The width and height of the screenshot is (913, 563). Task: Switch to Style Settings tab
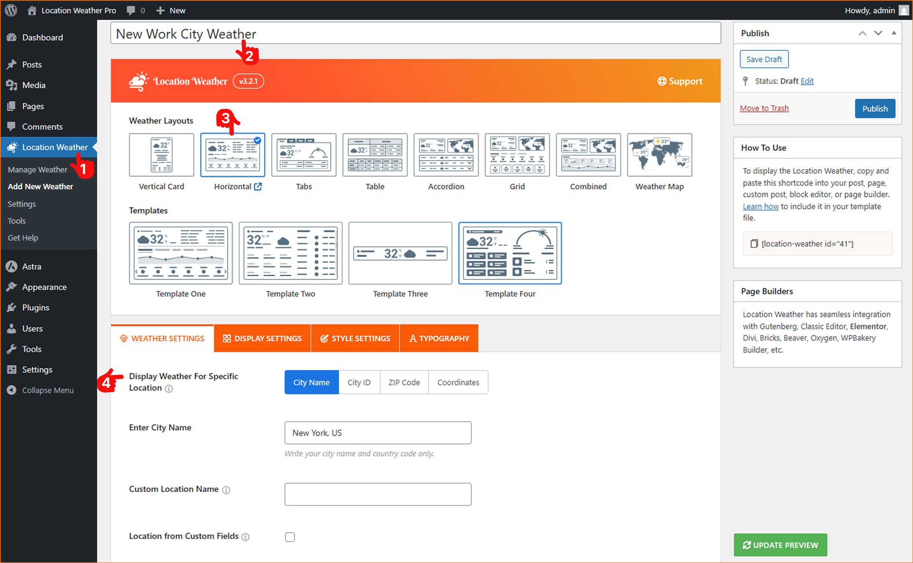(355, 338)
